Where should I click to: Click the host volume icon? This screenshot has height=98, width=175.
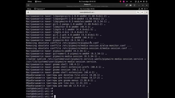(x=141, y=2)
